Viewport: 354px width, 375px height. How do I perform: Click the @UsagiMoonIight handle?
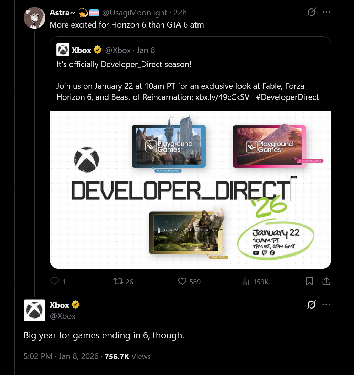coord(135,12)
